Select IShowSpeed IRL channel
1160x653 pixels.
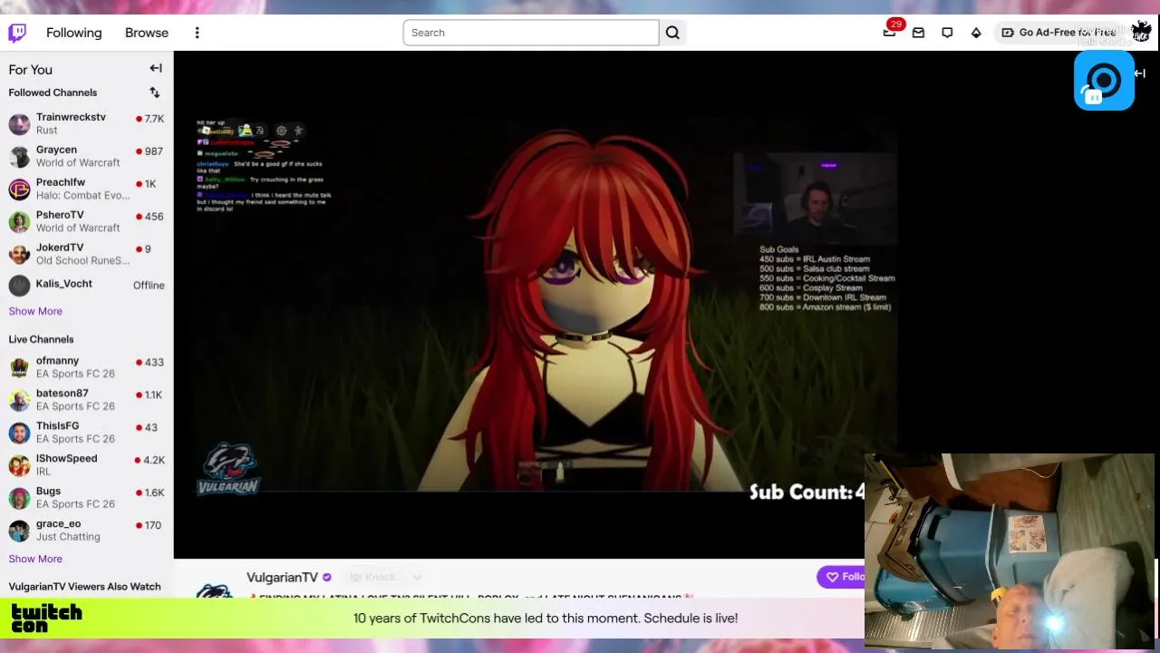click(86, 464)
